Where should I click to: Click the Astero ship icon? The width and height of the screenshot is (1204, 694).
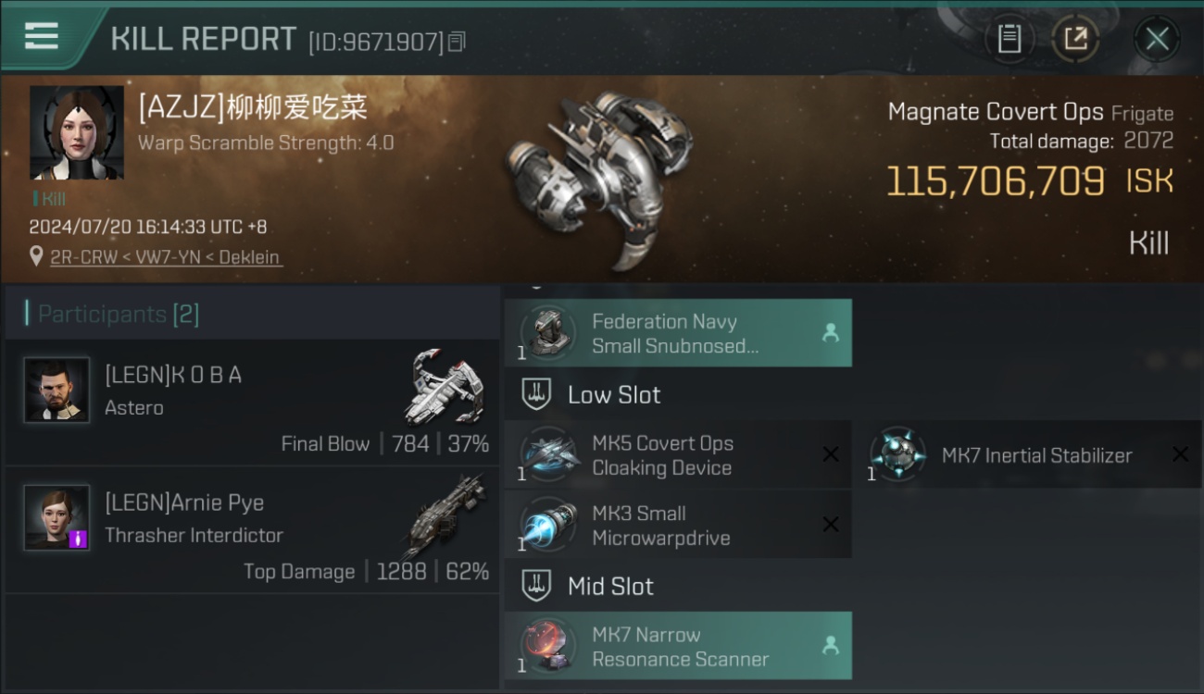445,386
